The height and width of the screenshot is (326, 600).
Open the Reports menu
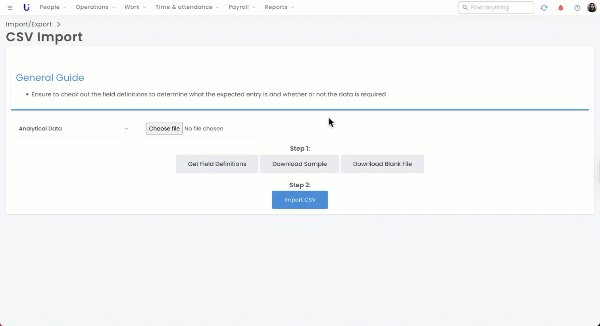[279, 7]
